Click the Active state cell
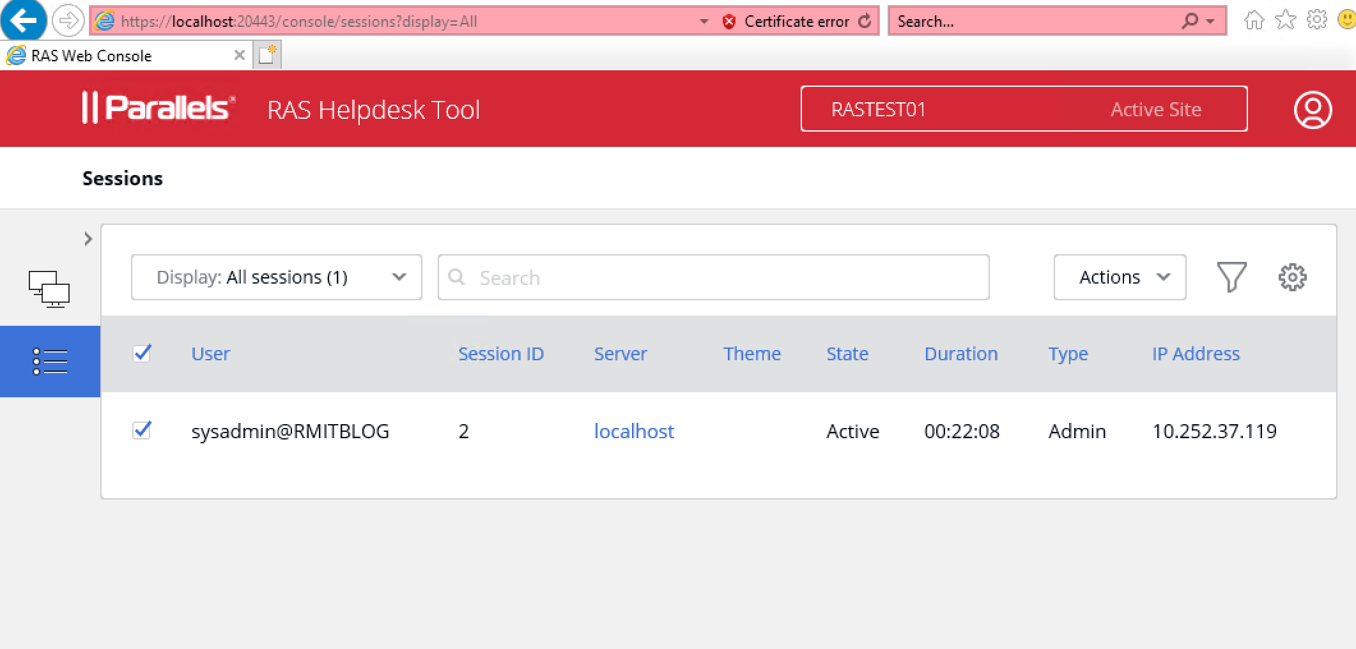This screenshot has width=1356, height=649. tap(852, 431)
